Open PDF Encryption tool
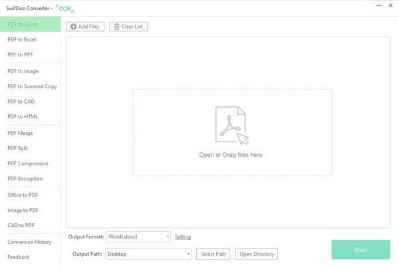Screen dimensions: 399x269 [31, 179]
